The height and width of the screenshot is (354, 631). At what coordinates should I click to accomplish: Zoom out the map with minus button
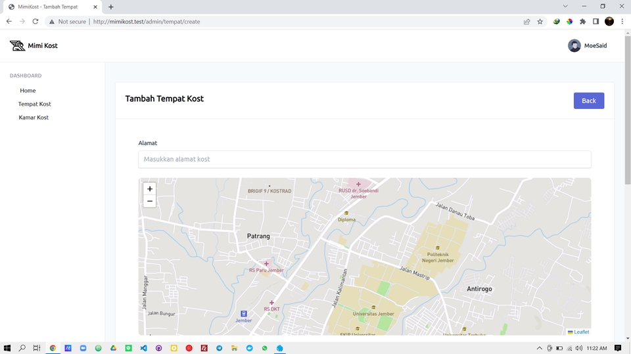click(150, 201)
